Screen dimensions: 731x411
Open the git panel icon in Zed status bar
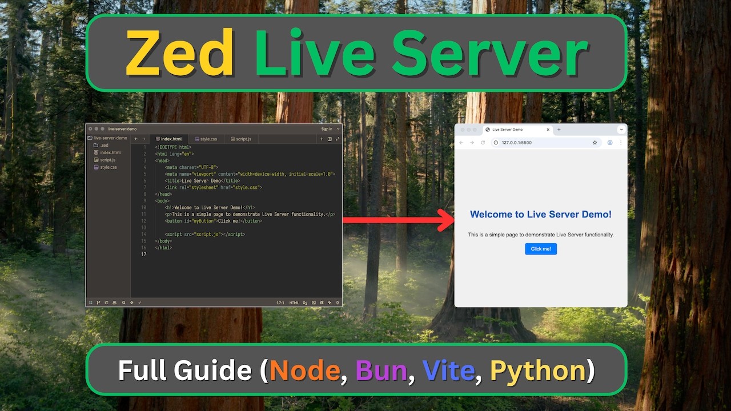tap(98, 303)
